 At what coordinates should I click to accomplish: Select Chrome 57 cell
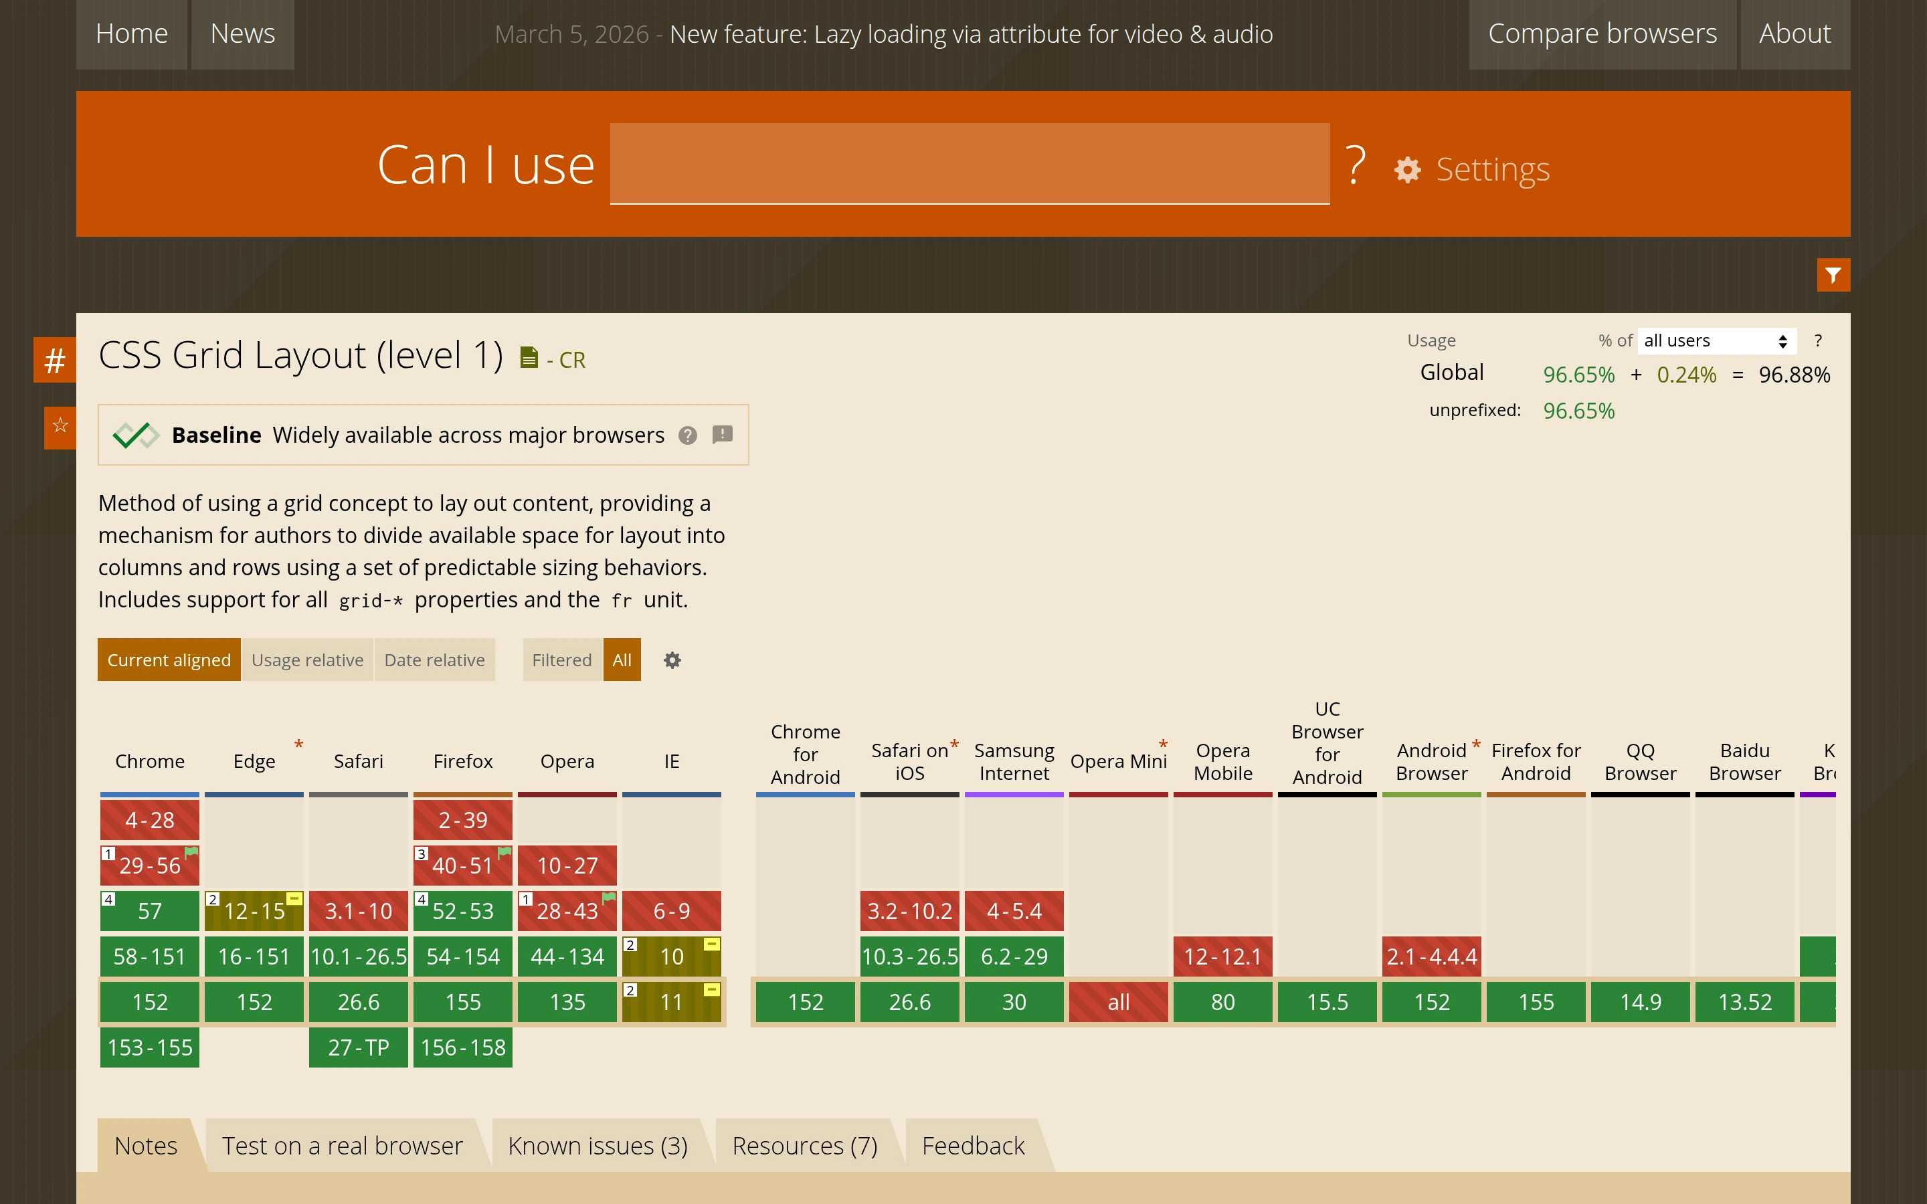150,911
